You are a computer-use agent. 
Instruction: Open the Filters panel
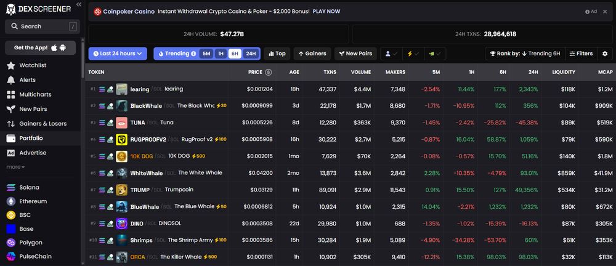581,54
